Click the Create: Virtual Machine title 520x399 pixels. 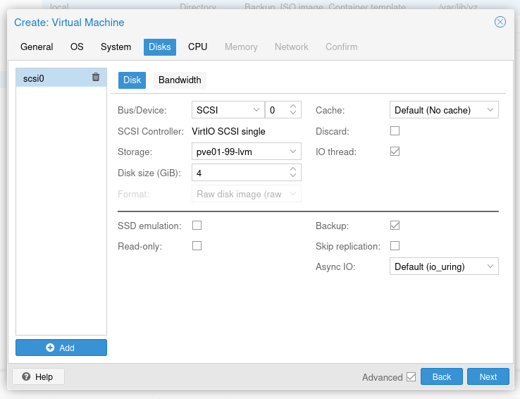point(69,23)
